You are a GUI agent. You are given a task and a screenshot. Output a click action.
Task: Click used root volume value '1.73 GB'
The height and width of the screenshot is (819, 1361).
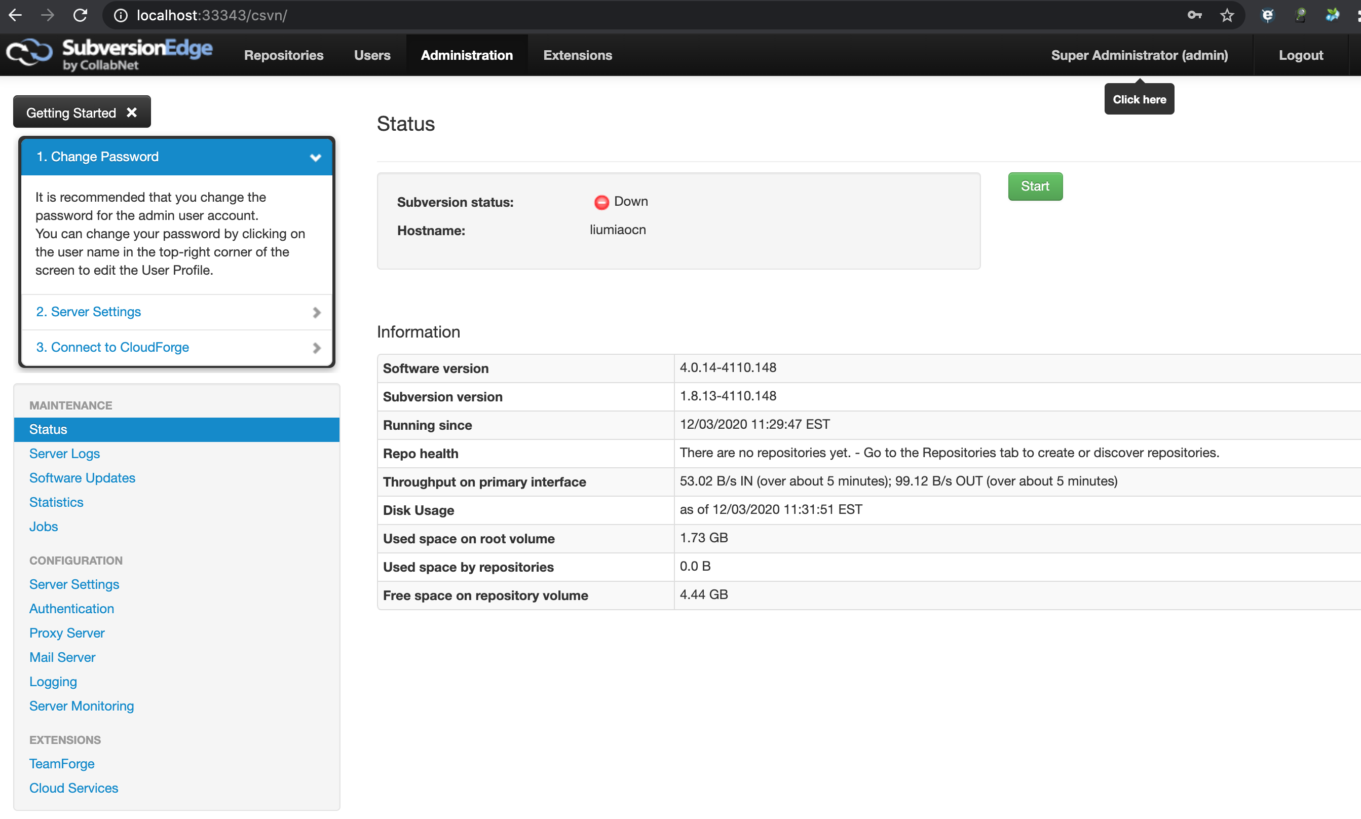click(x=703, y=538)
